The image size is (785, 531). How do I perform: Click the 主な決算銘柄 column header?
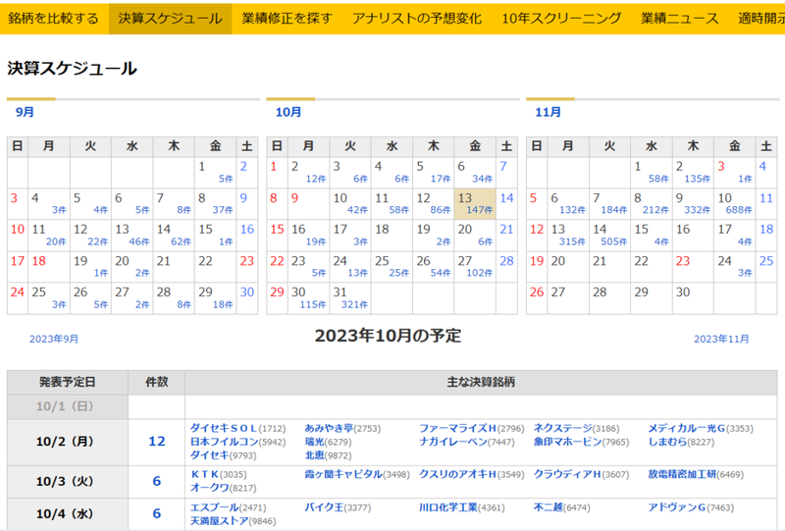pyautogui.click(x=481, y=382)
